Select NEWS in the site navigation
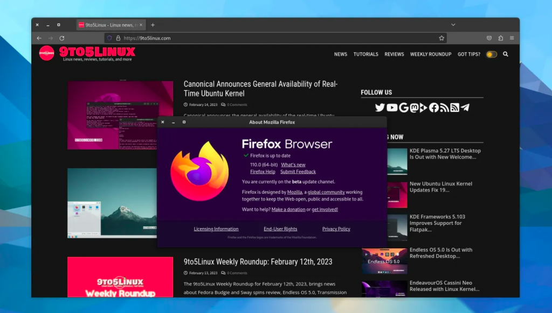552x313 pixels. coord(341,54)
